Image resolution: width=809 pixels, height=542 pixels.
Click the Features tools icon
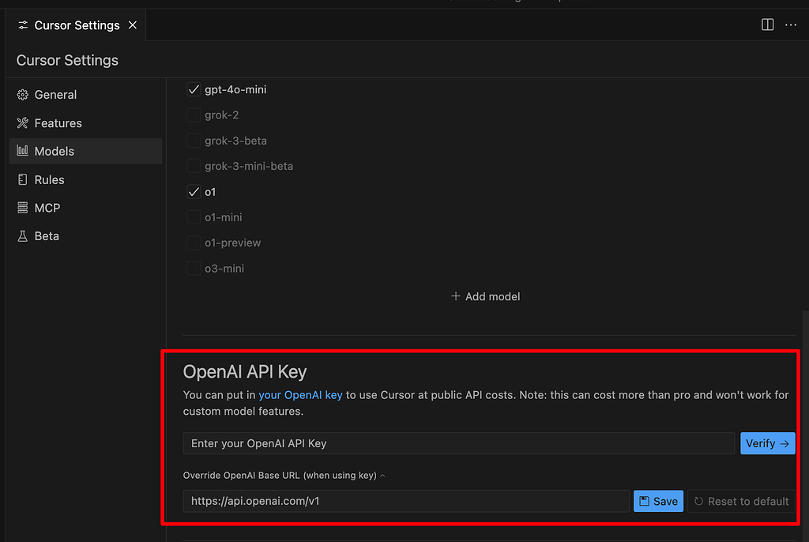[x=22, y=122]
